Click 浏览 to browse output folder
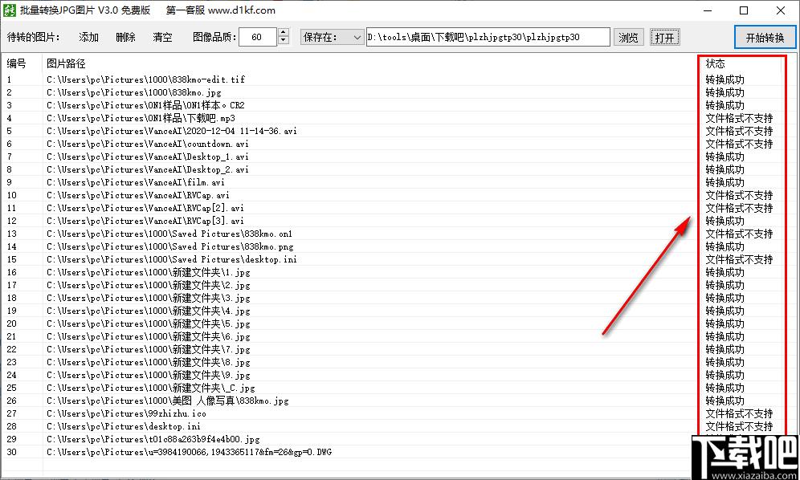The height and width of the screenshot is (480, 800). pyautogui.click(x=629, y=38)
